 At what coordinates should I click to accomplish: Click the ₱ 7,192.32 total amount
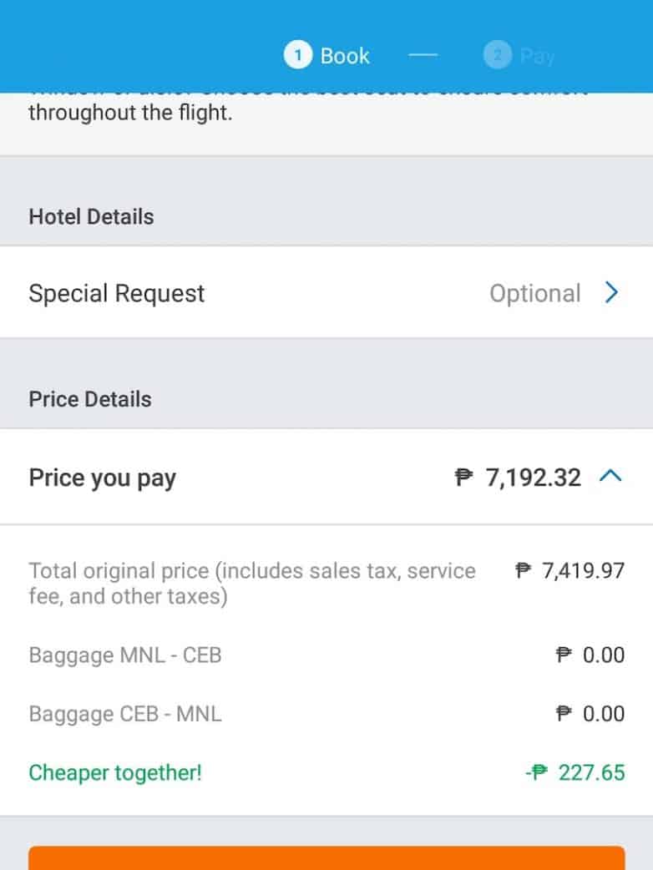(518, 478)
